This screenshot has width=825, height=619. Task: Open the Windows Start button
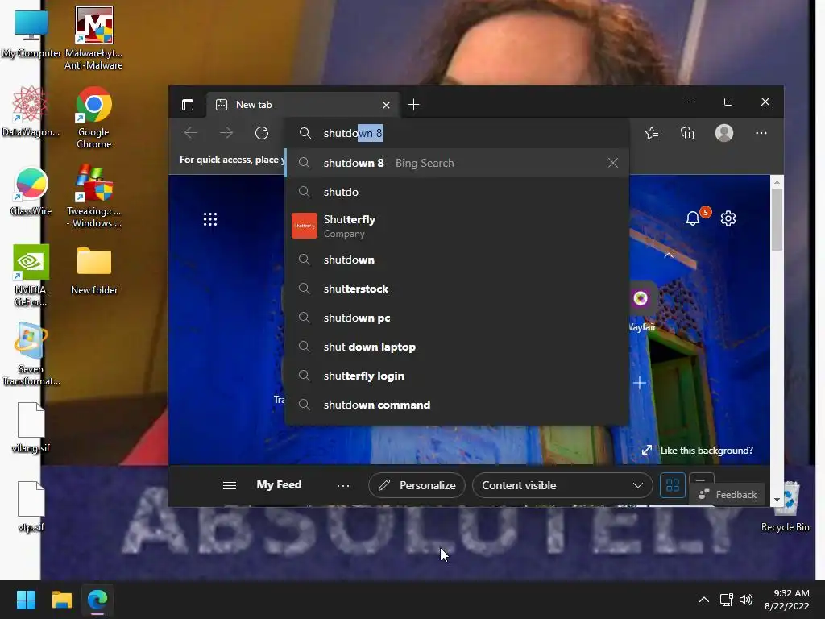(26, 600)
